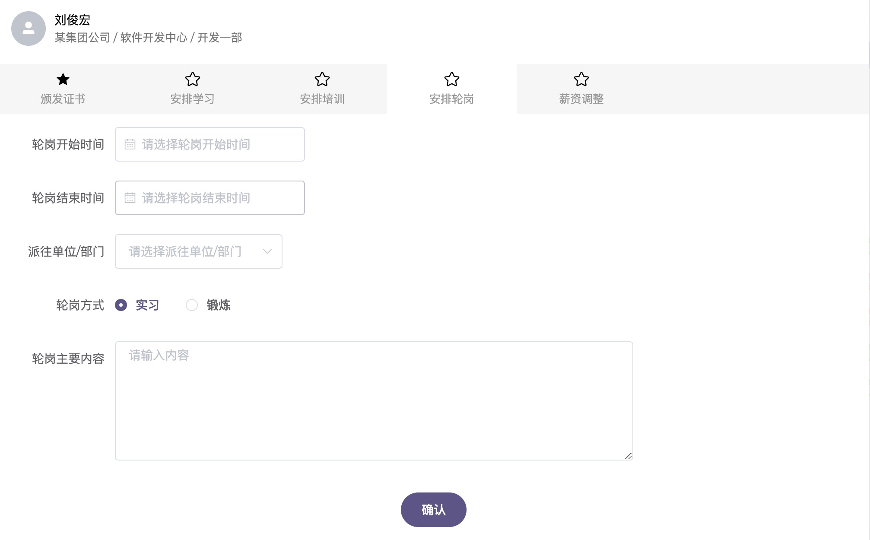This screenshot has height=540, width=870.
Task: Click calendar icon in 轮岗开始时间 field
Action: pyautogui.click(x=130, y=144)
